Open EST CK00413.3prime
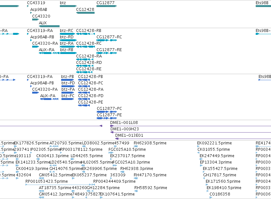The image size is (271, 199). [x=38, y=159]
